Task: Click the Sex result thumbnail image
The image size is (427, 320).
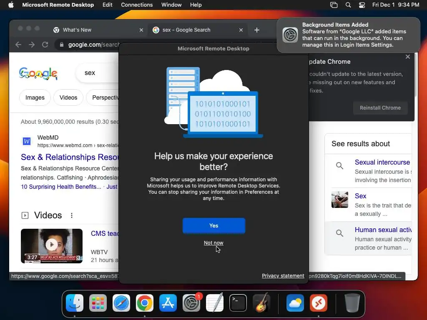Action: pos(339,200)
